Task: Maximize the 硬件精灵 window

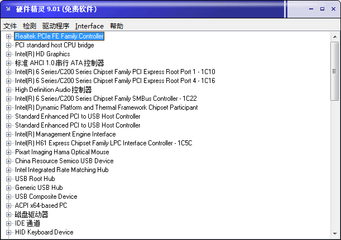Action: click(x=322, y=9)
